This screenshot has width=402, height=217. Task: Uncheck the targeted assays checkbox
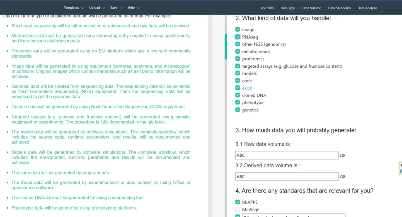click(237, 66)
